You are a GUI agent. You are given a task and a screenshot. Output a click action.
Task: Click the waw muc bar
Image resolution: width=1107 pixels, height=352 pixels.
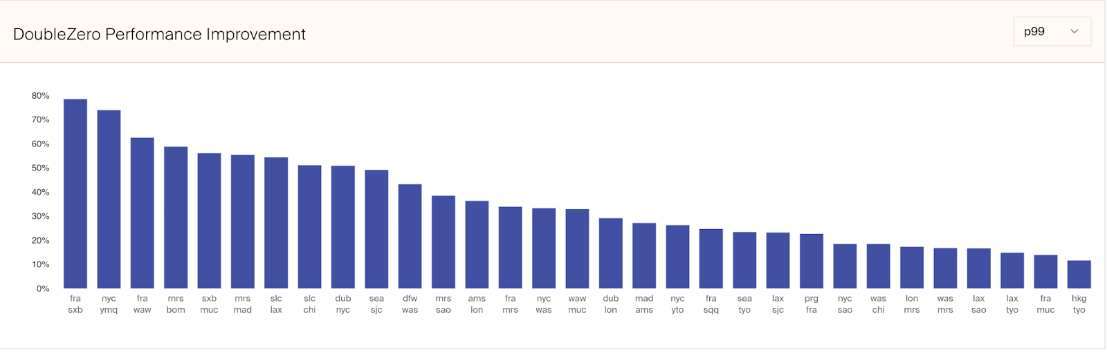pyautogui.click(x=577, y=248)
